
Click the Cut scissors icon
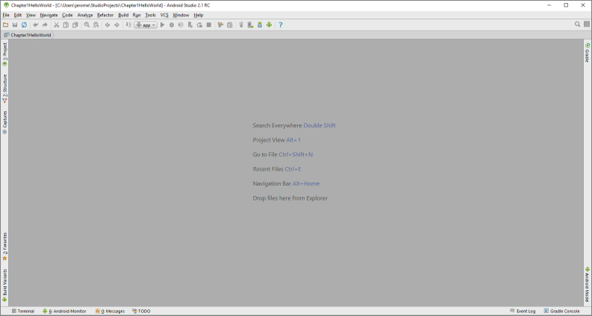[x=56, y=25]
